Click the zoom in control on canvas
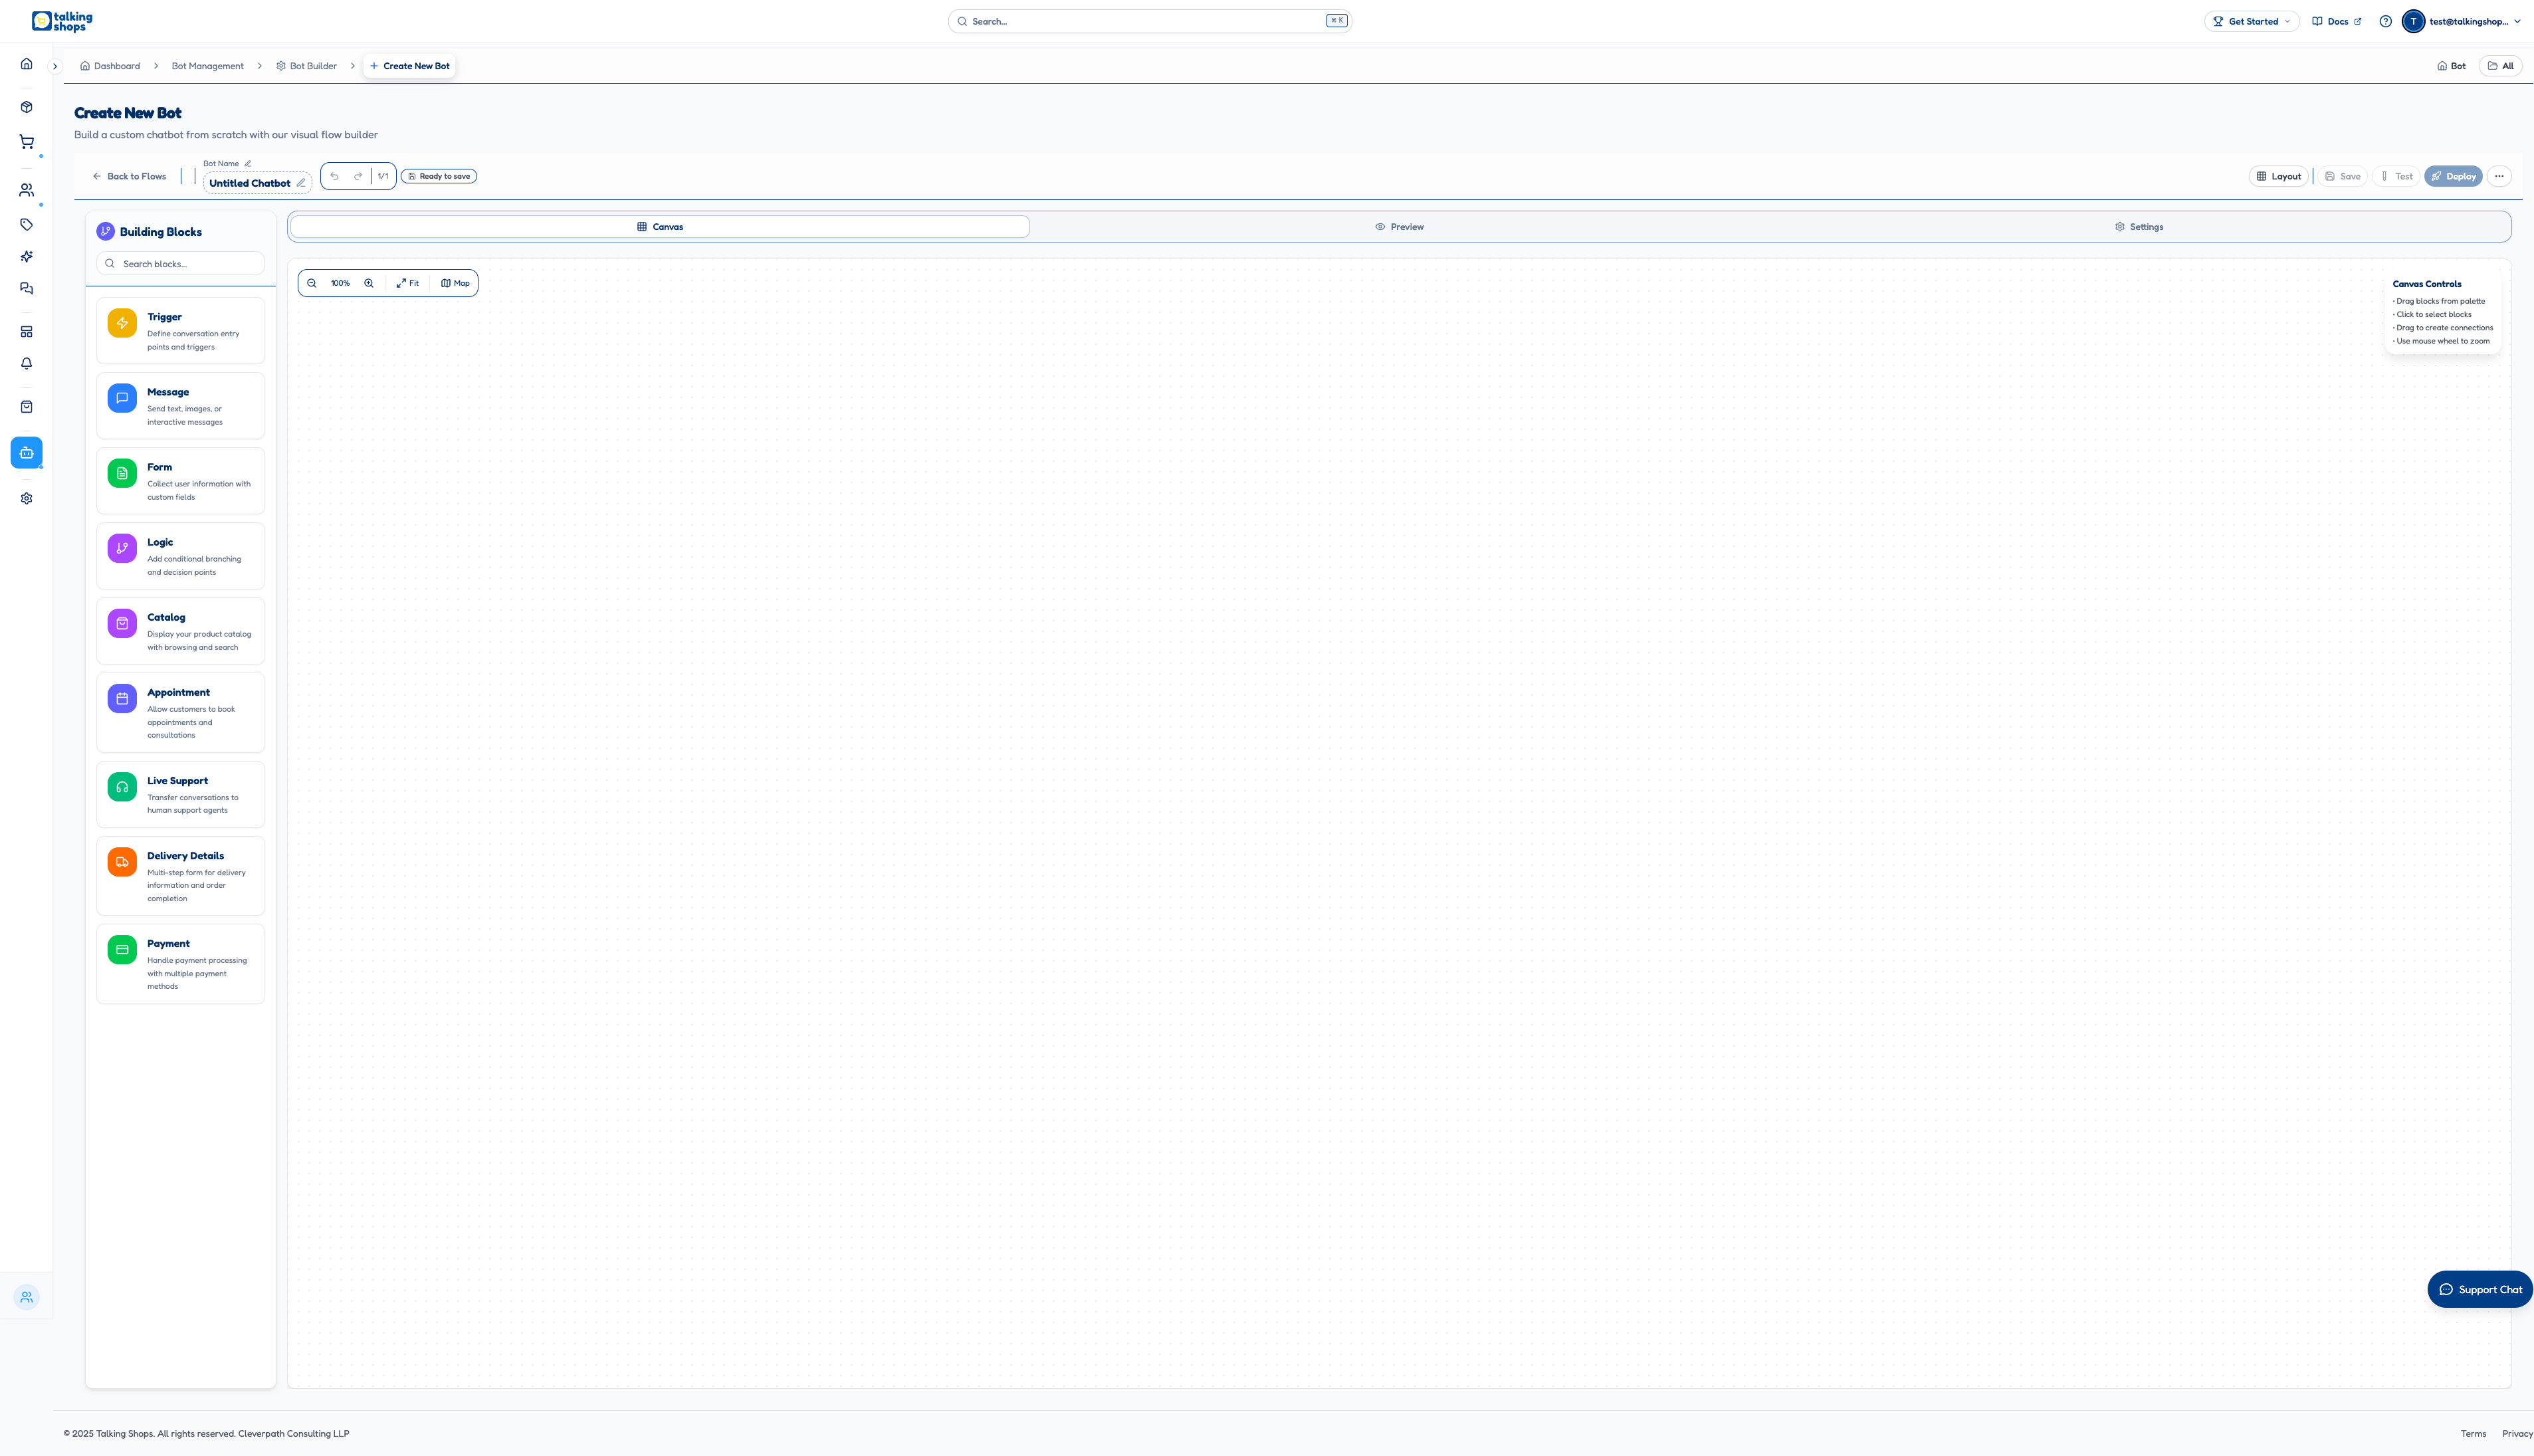 click(369, 283)
